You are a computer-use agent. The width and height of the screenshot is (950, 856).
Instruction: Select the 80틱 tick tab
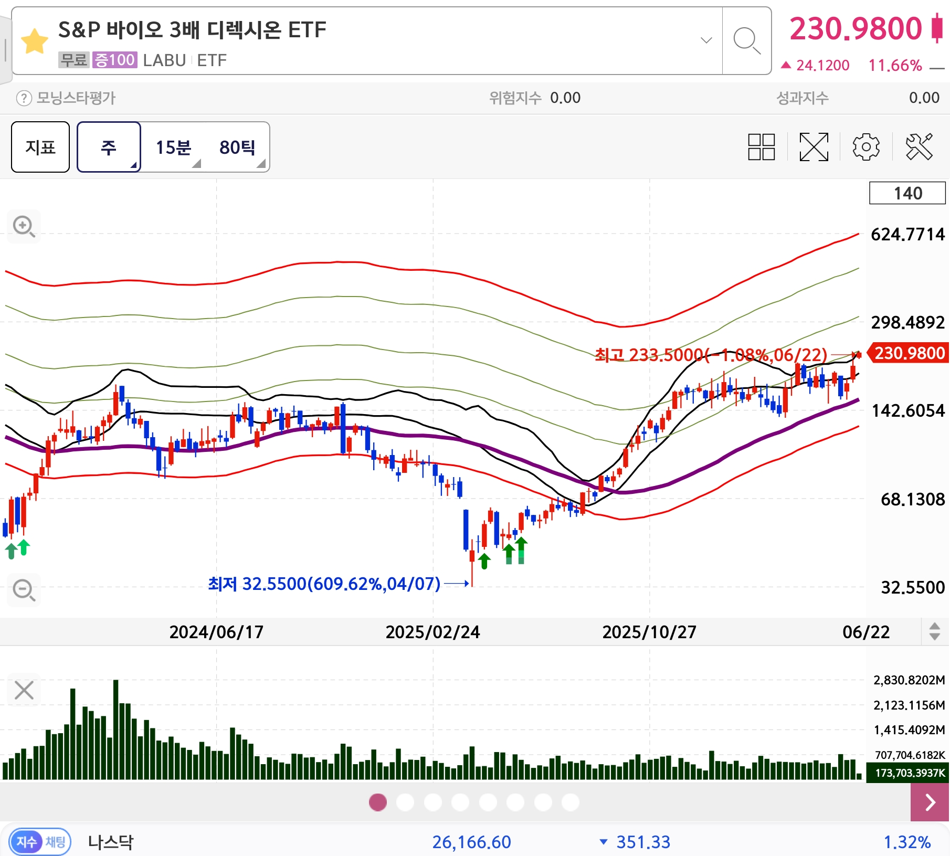(x=237, y=147)
